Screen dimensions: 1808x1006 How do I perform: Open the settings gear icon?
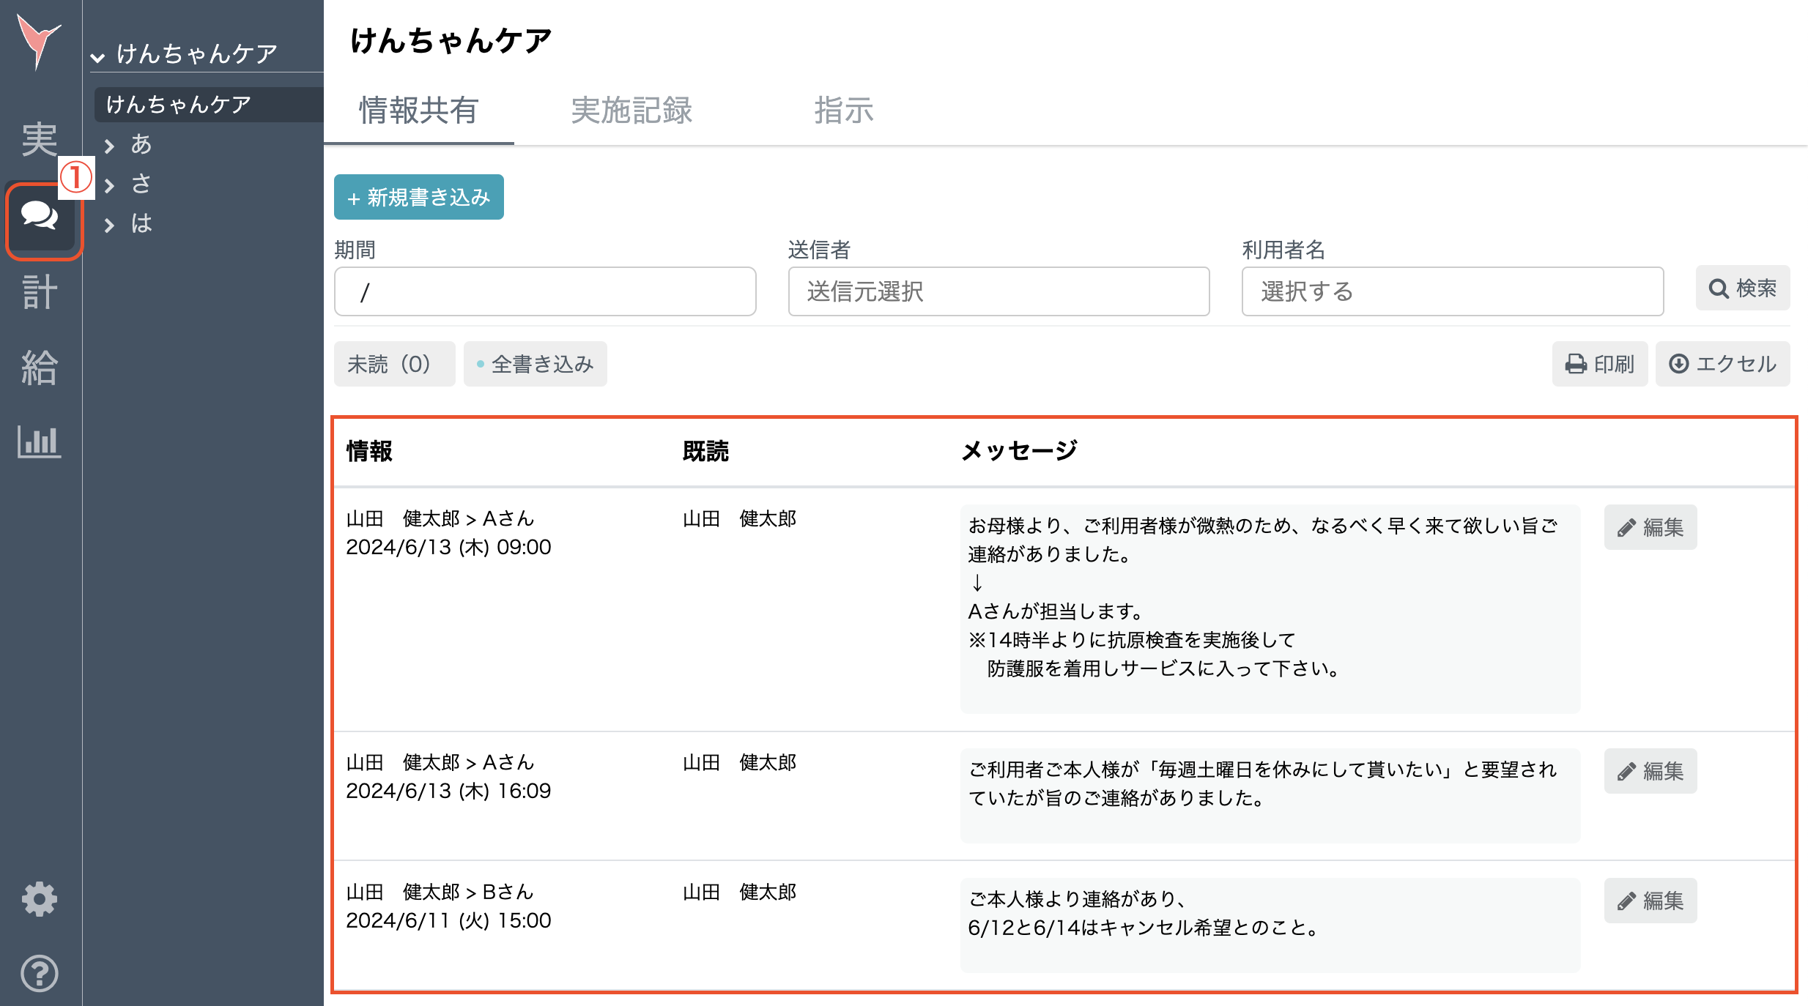(x=39, y=899)
